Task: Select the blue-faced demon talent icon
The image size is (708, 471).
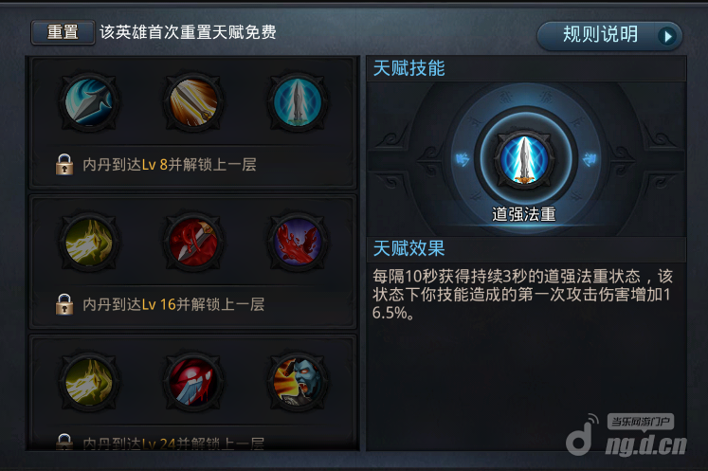Action: (298, 382)
